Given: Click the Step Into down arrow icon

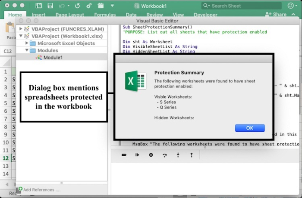Looking at the screenshot, I should (178, 155).
